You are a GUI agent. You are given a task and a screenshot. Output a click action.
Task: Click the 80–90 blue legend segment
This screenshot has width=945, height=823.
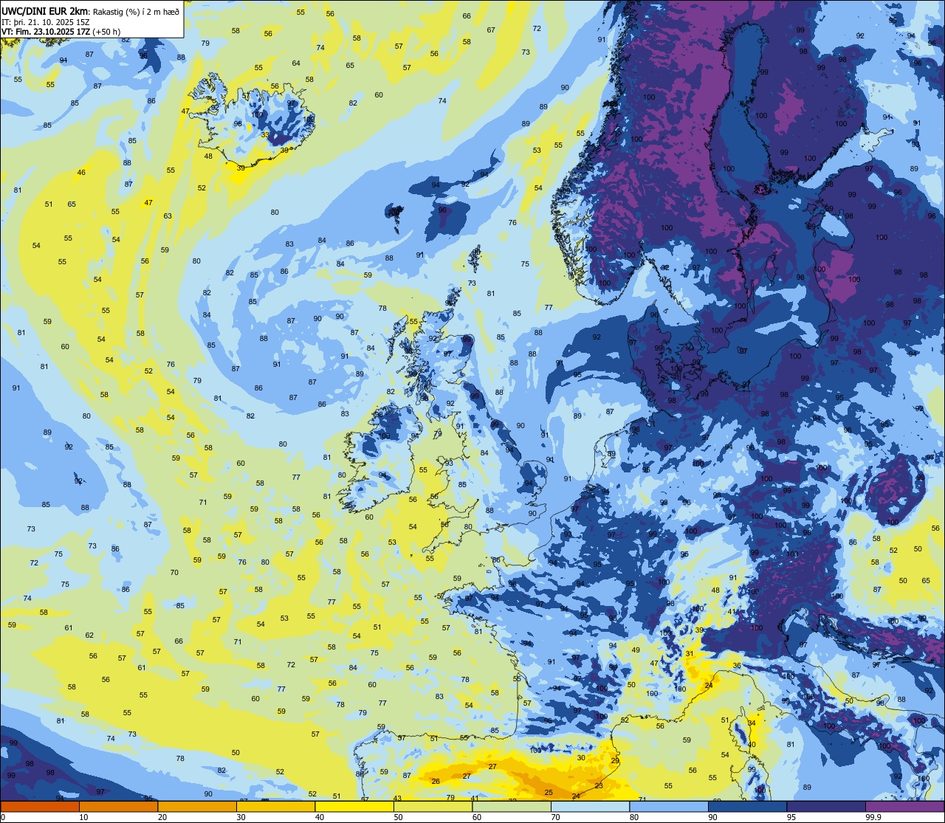tap(669, 806)
